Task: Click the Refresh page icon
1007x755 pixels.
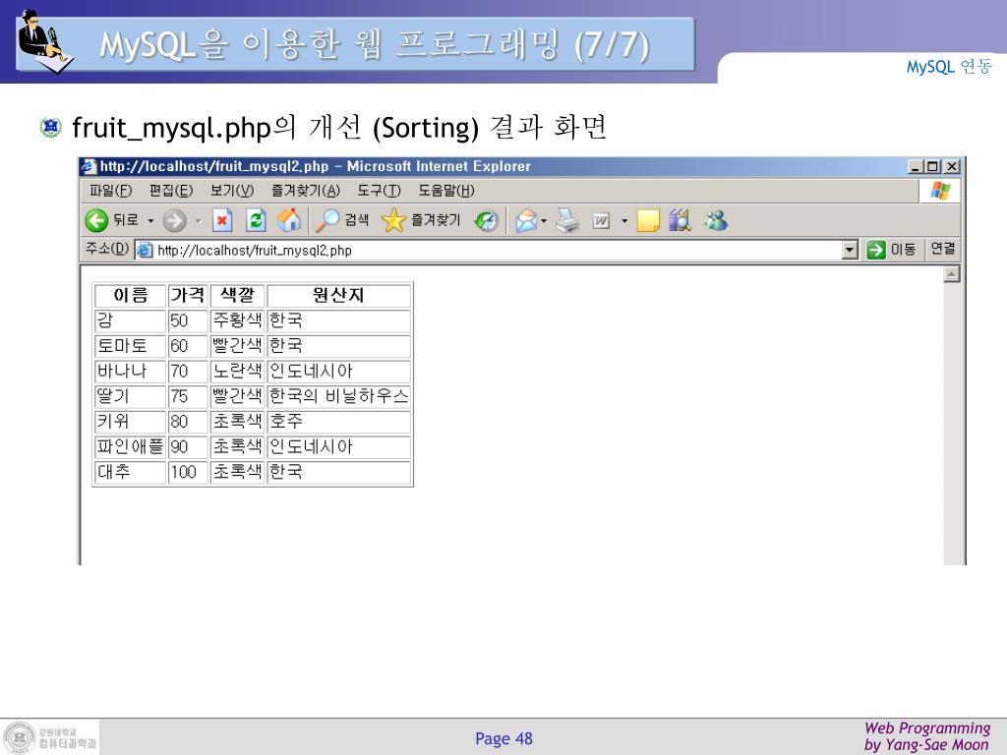Action: coord(256,220)
